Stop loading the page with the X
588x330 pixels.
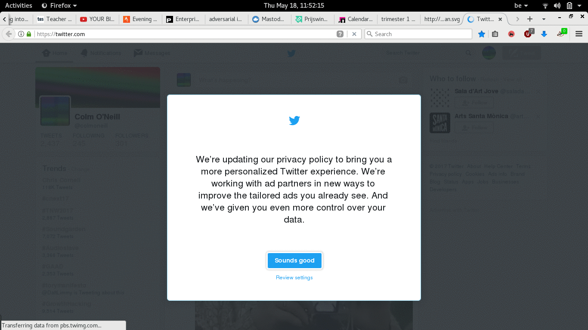tap(354, 34)
